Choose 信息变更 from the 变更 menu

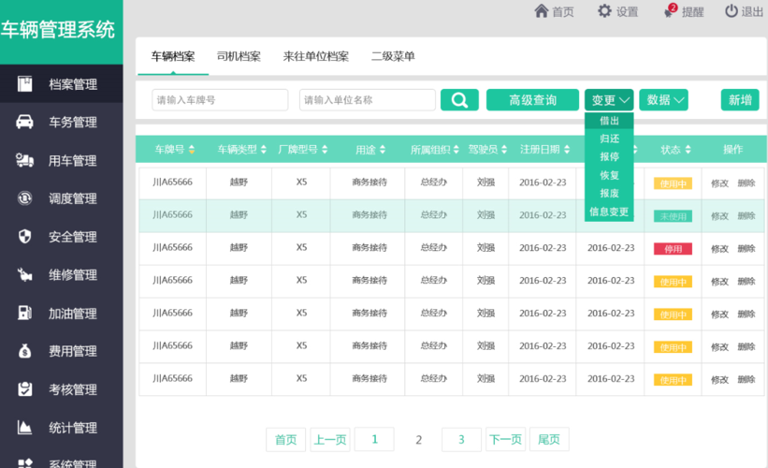pos(609,212)
